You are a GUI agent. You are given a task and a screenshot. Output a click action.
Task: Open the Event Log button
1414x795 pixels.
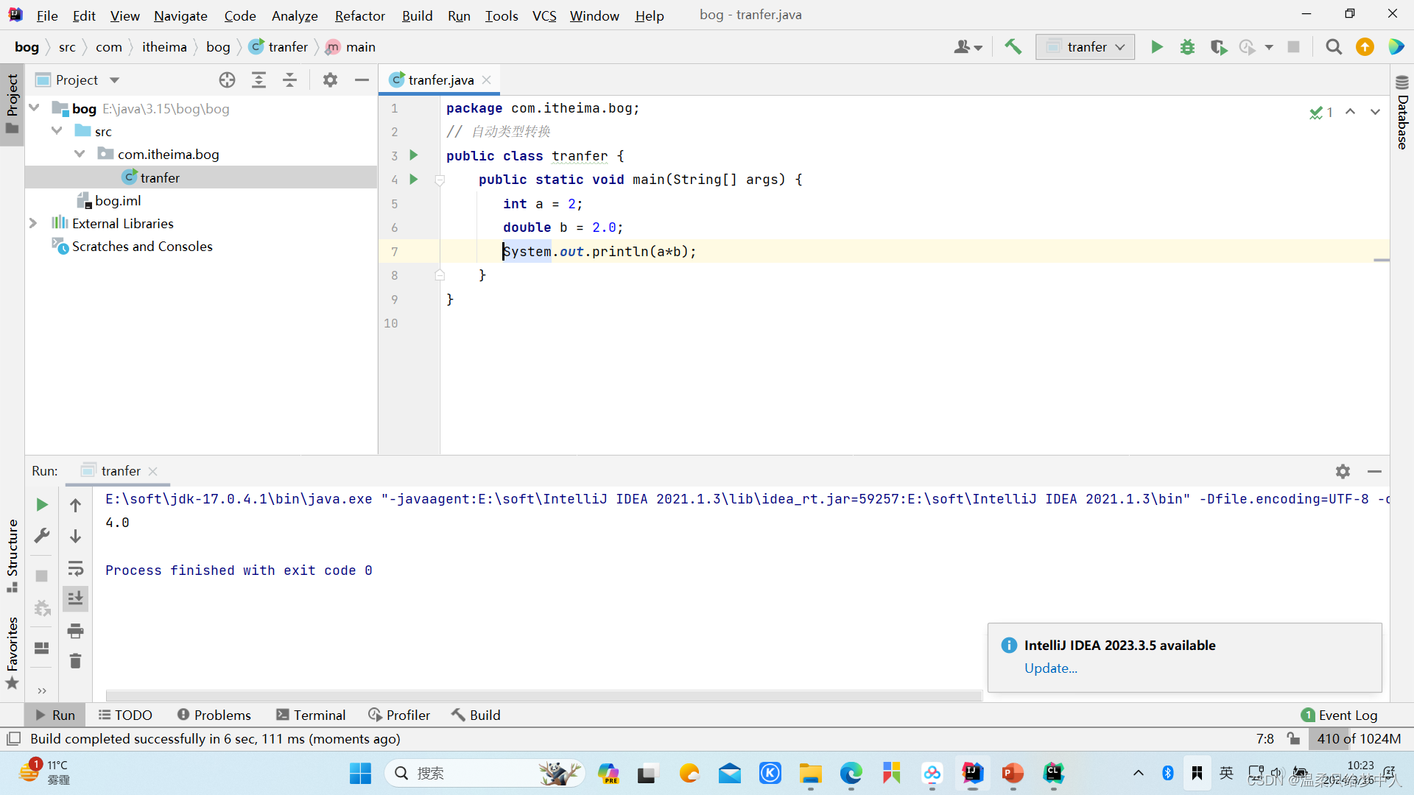[x=1340, y=715]
